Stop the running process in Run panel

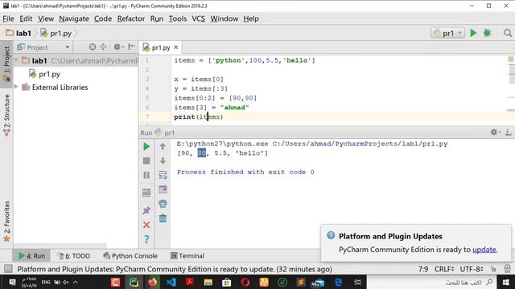coord(146,161)
